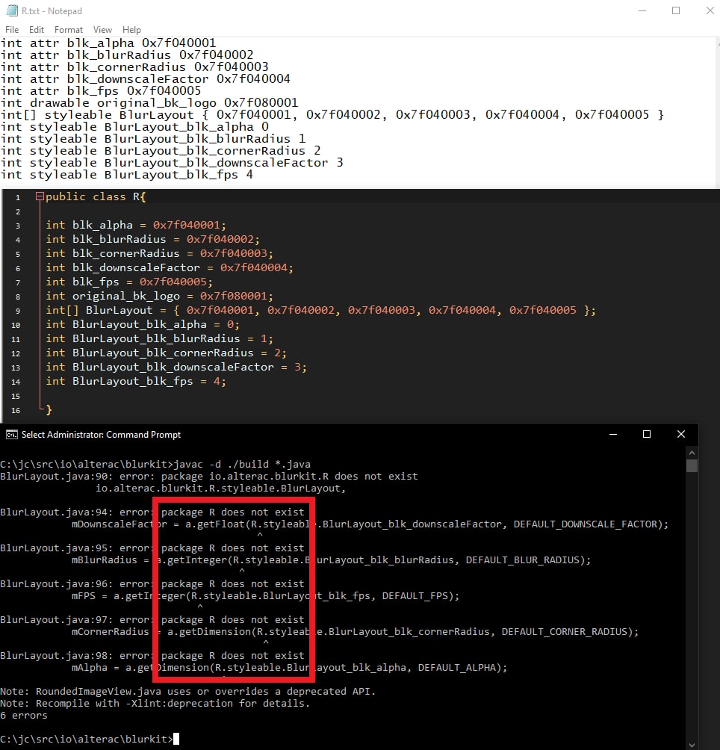Click Notepad line 'int attr blk_blurRadius 0x7f040002'
Viewport: 720px width, 750px height.
point(127,55)
